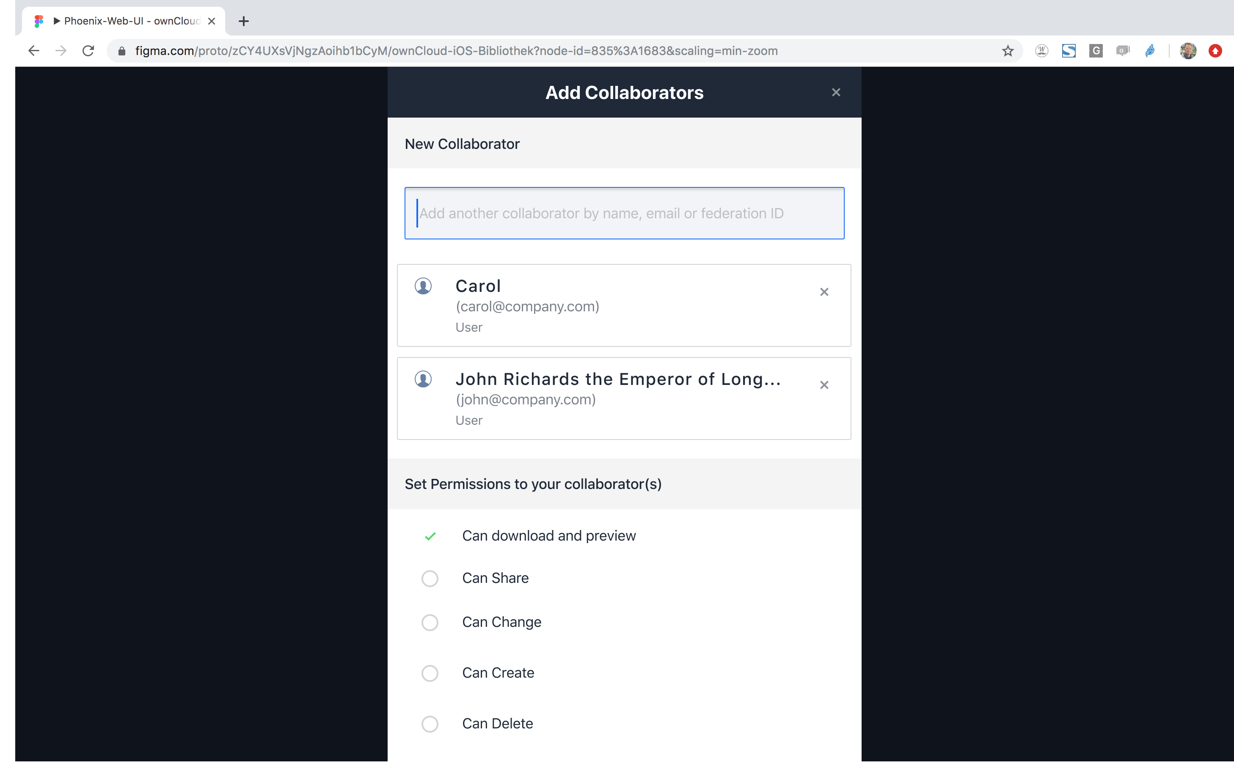Click the Add Collaborators title
This screenshot has width=1234, height=780.
[x=624, y=93]
